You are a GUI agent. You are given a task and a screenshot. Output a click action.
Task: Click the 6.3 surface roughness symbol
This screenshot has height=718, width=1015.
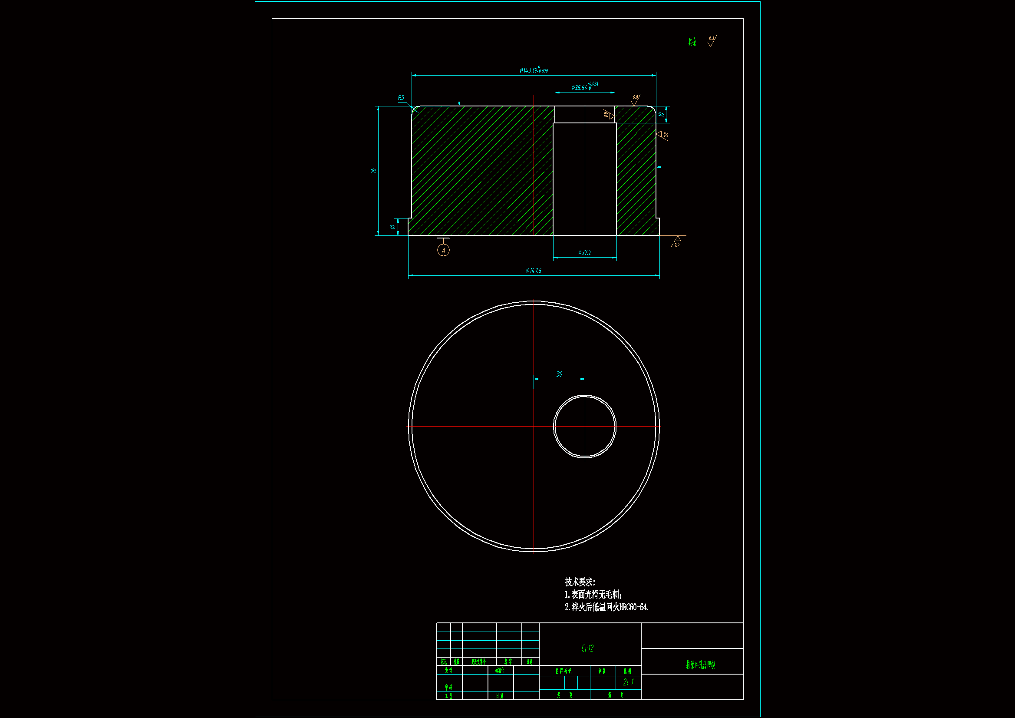coord(711,41)
